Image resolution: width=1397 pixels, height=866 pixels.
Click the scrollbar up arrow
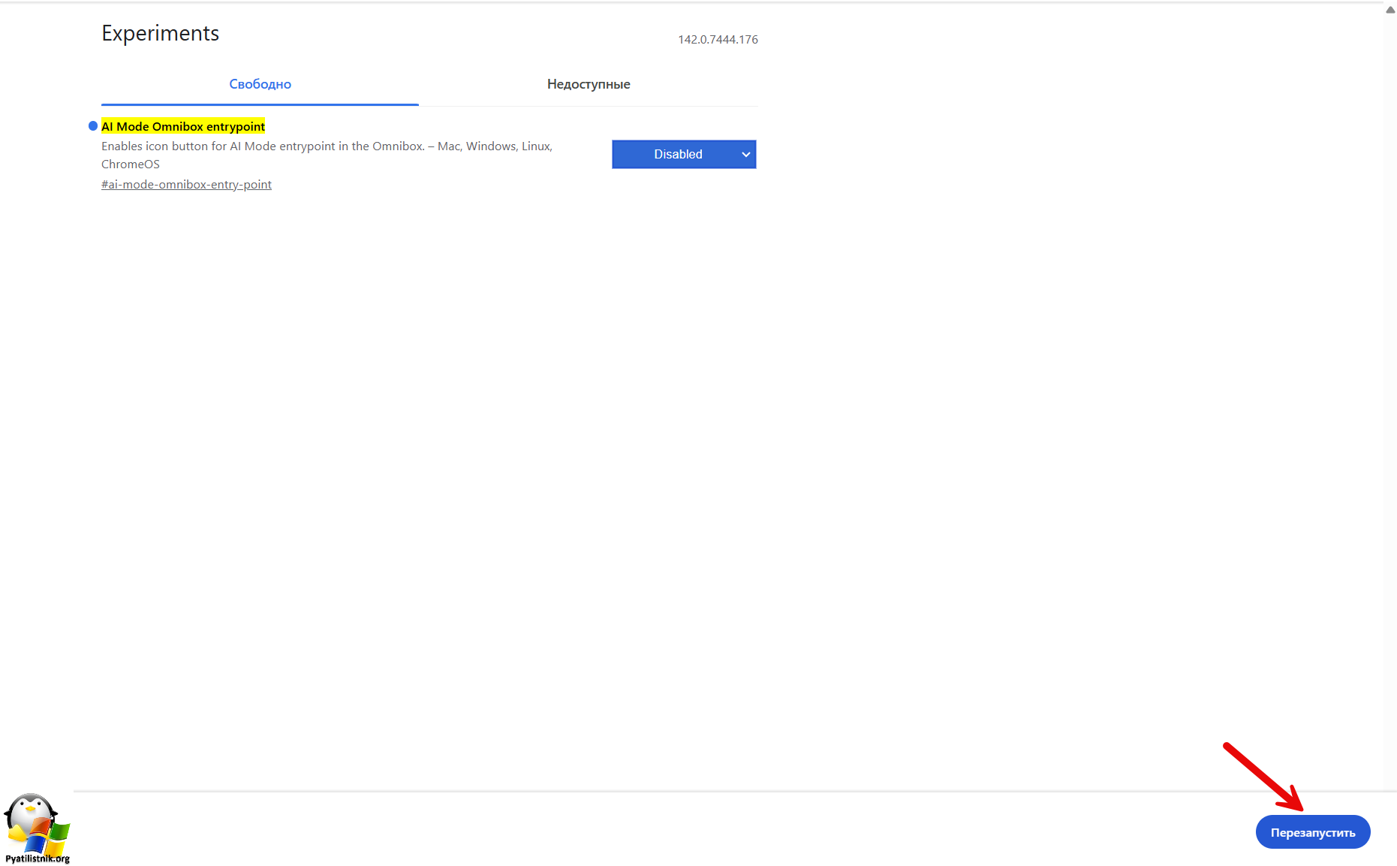pyautogui.click(x=1389, y=10)
